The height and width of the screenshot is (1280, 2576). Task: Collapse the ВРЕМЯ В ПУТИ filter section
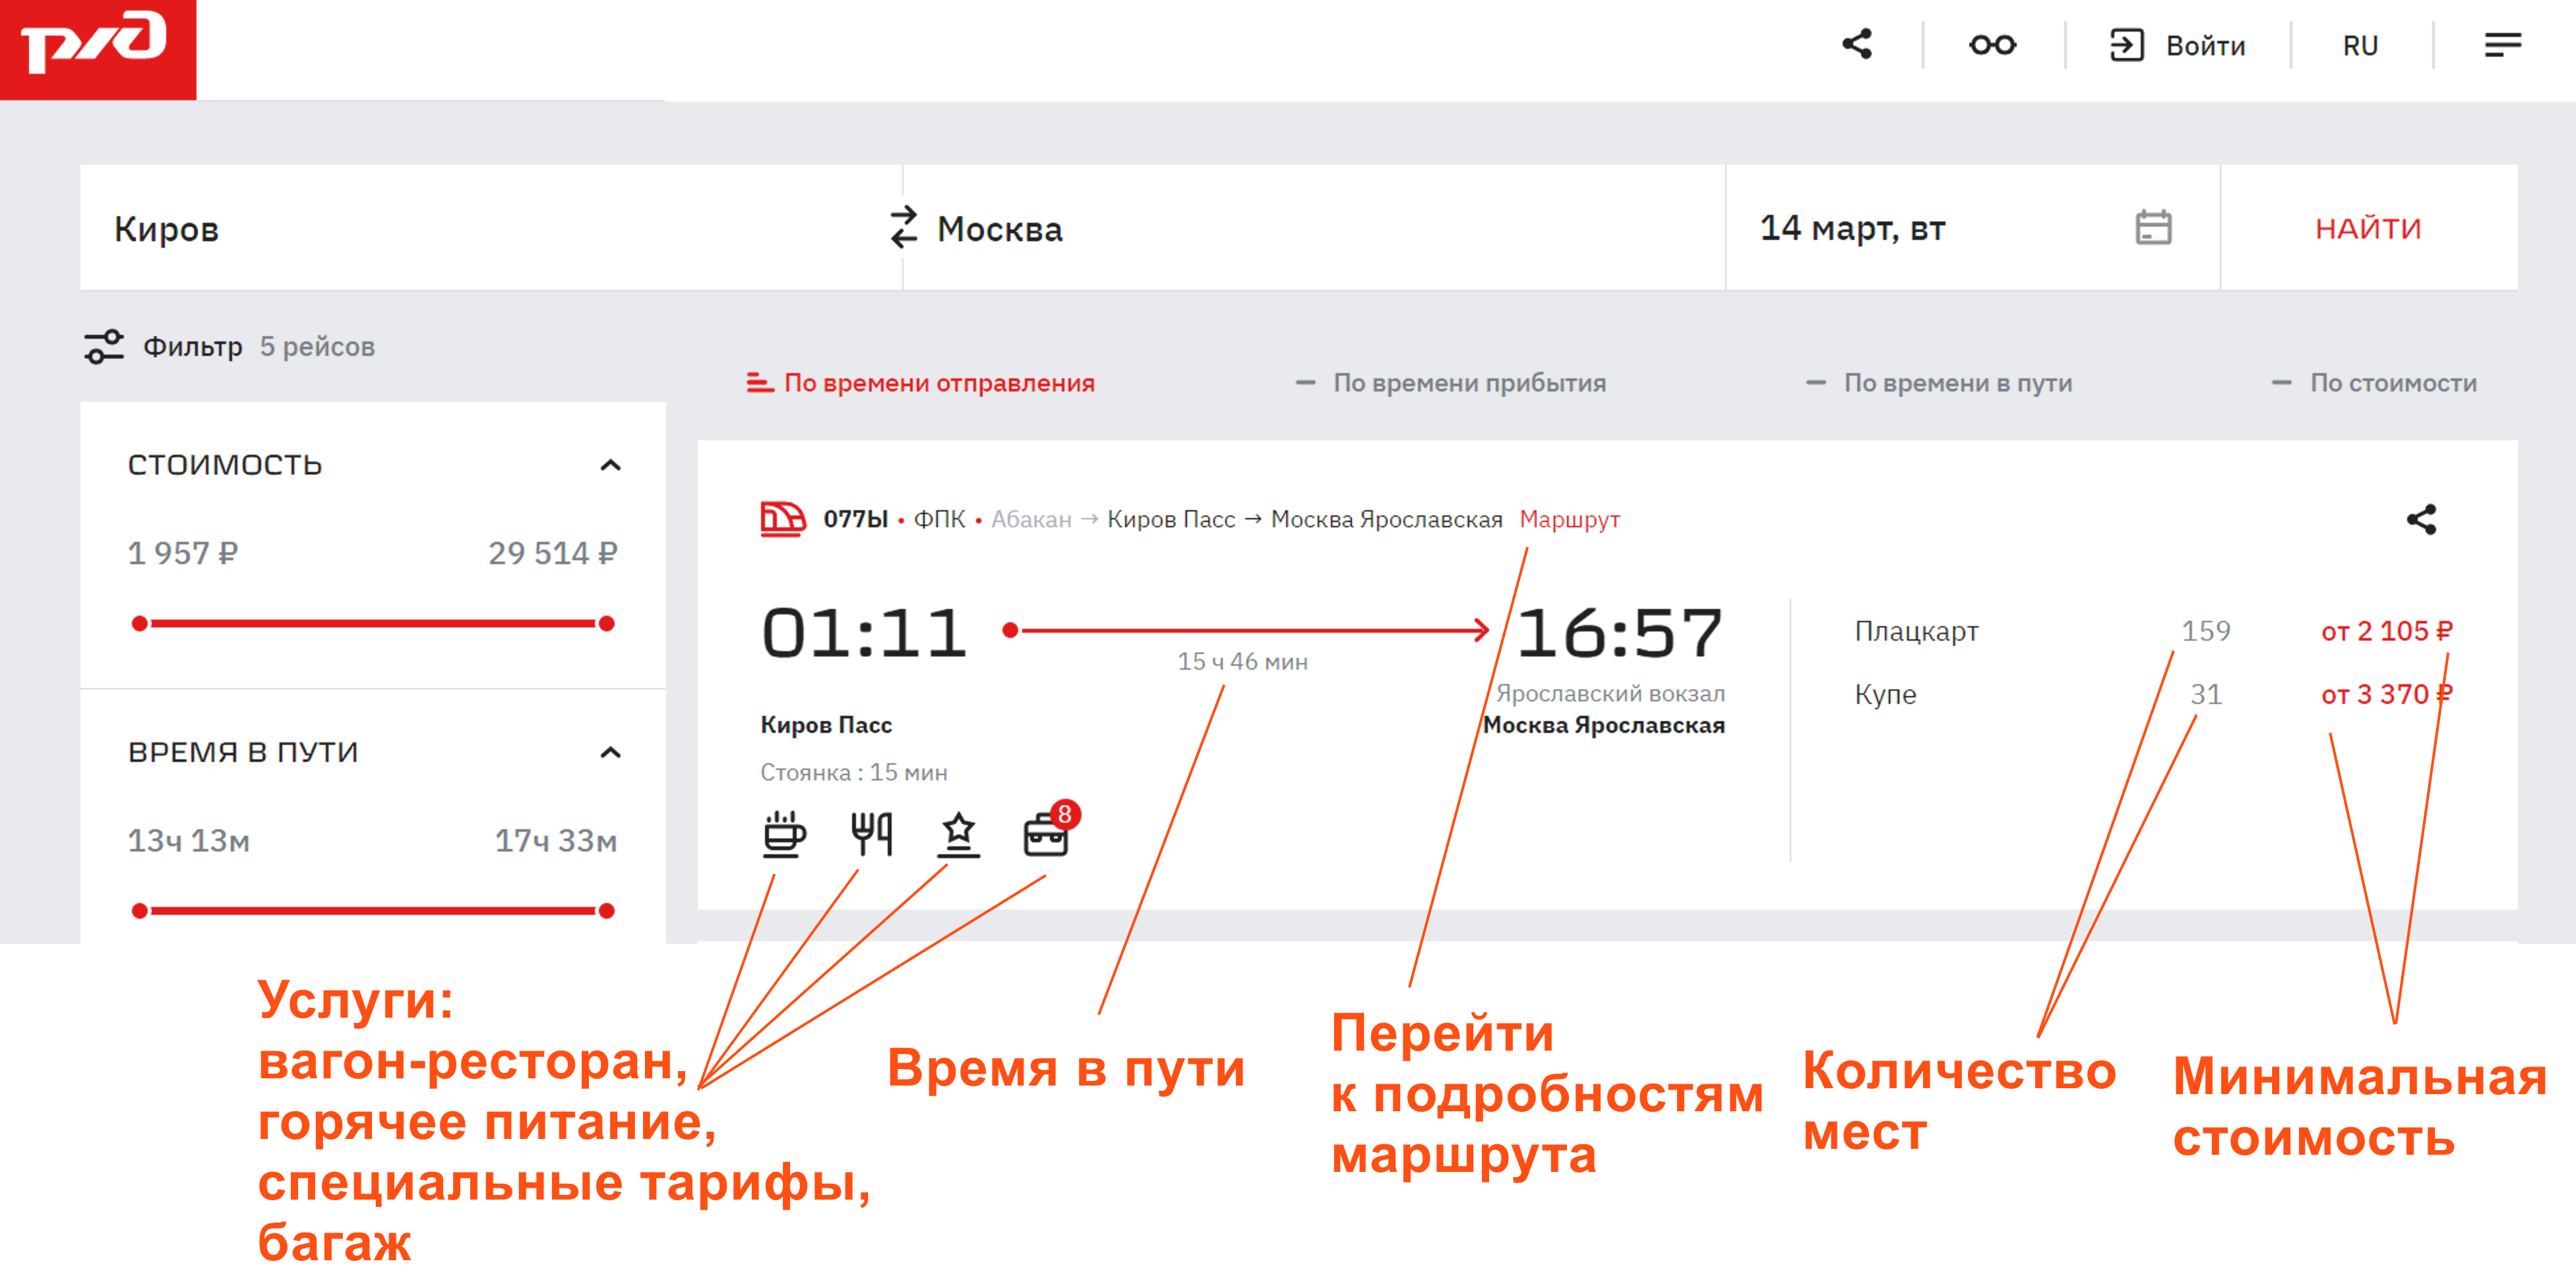click(610, 753)
